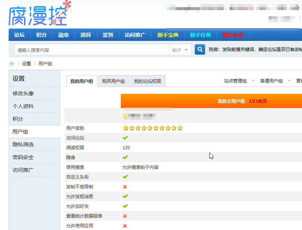This screenshot has height=230, width=302.
Task: Click the red cross in 查看统计数据报表 row
Action: (125, 216)
